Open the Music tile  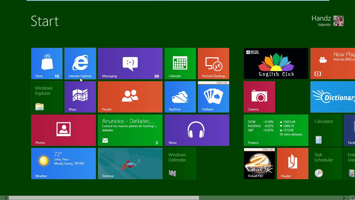pos(197,130)
